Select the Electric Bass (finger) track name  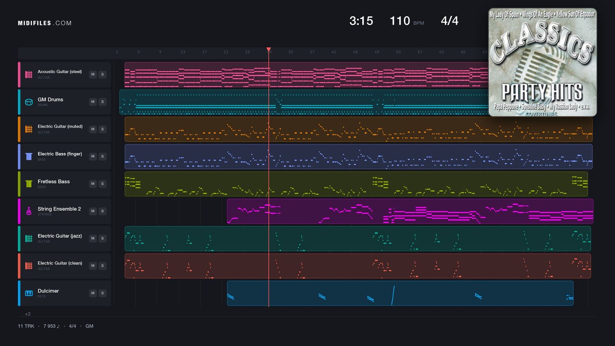(x=60, y=154)
